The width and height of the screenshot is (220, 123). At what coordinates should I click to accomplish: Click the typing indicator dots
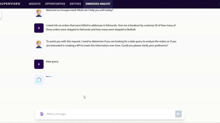point(49,77)
